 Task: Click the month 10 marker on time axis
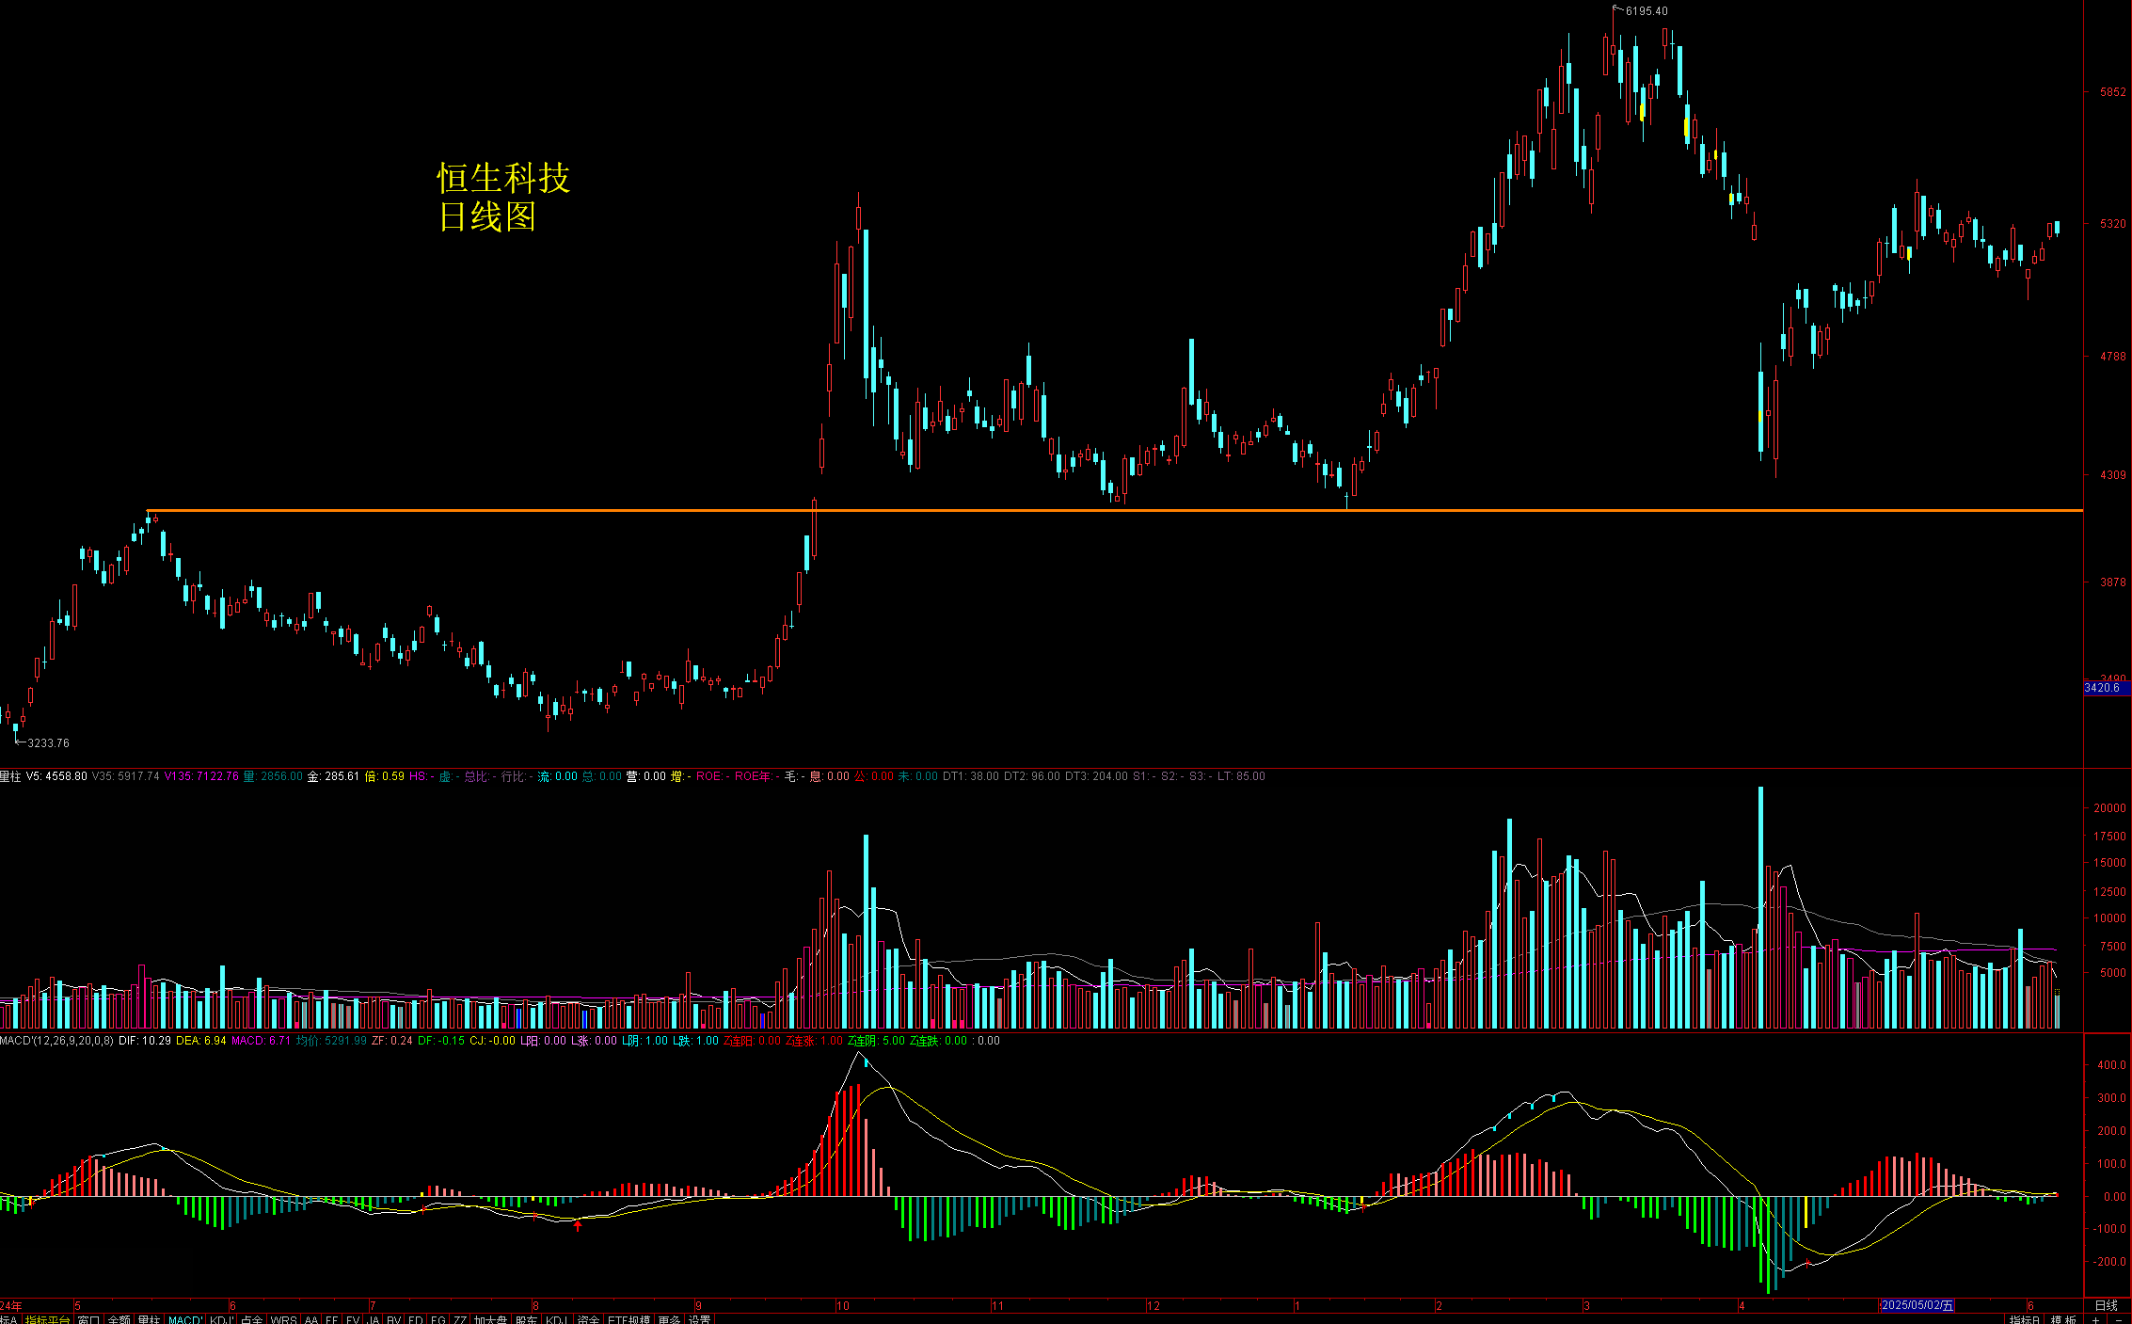(x=843, y=1305)
